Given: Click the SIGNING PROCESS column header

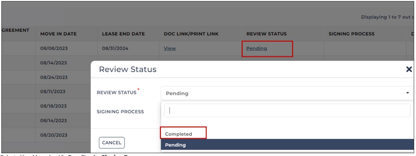Looking at the screenshot, I should click(x=352, y=34).
